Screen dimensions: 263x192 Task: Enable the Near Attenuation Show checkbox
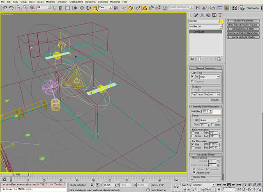[193, 136]
